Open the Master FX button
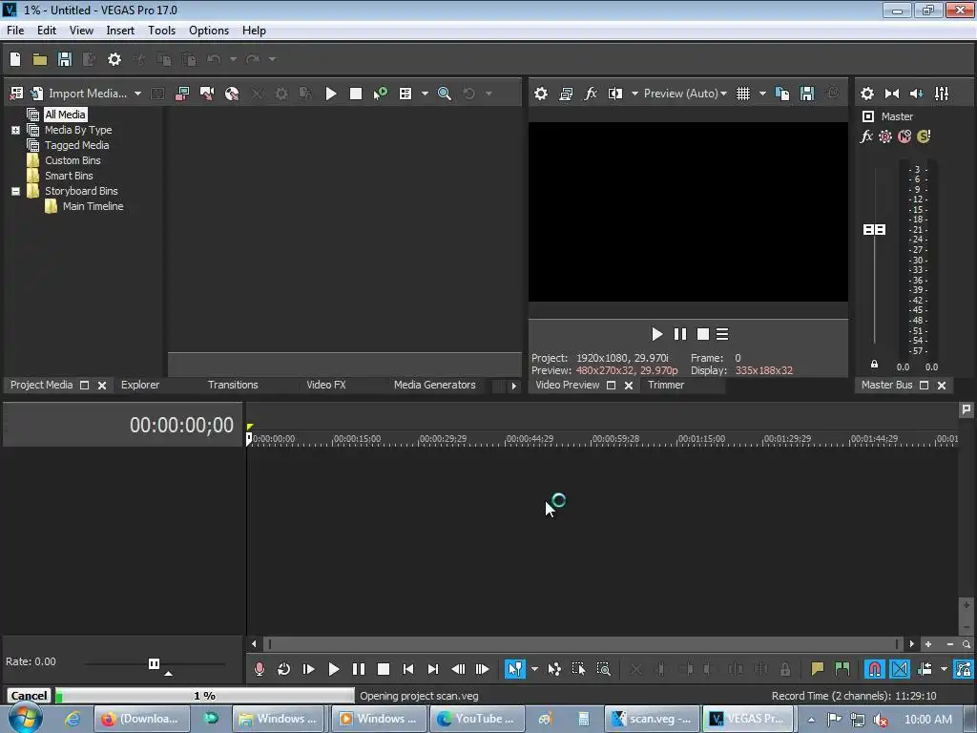The width and height of the screenshot is (977, 733). pyautogui.click(x=866, y=136)
